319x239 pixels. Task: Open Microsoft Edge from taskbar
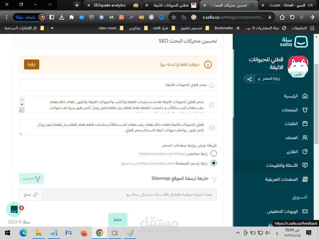click(x=23, y=233)
